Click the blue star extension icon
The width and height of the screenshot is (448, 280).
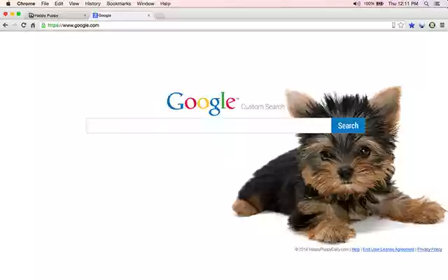(x=412, y=25)
